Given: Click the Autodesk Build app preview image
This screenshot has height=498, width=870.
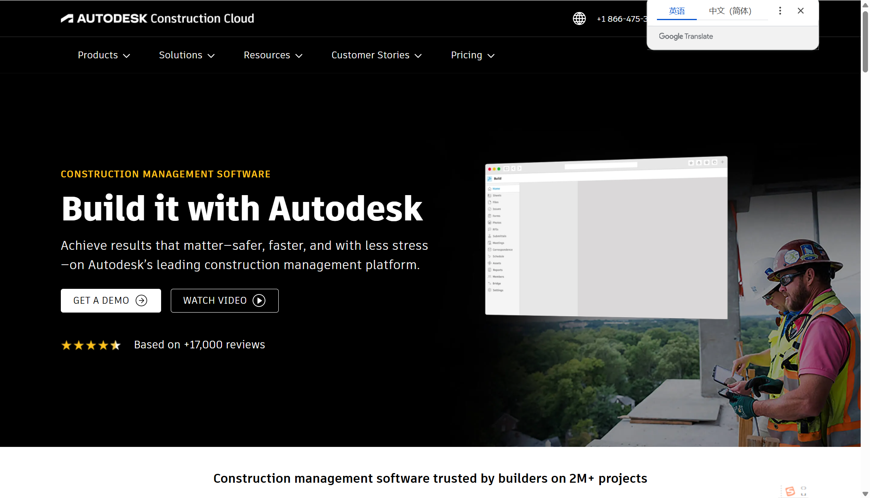Looking at the screenshot, I should 606,237.
